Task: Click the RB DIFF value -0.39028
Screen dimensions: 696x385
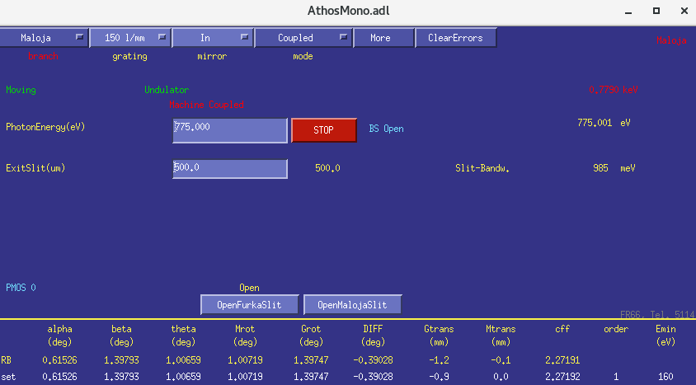Action: (373, 360)
